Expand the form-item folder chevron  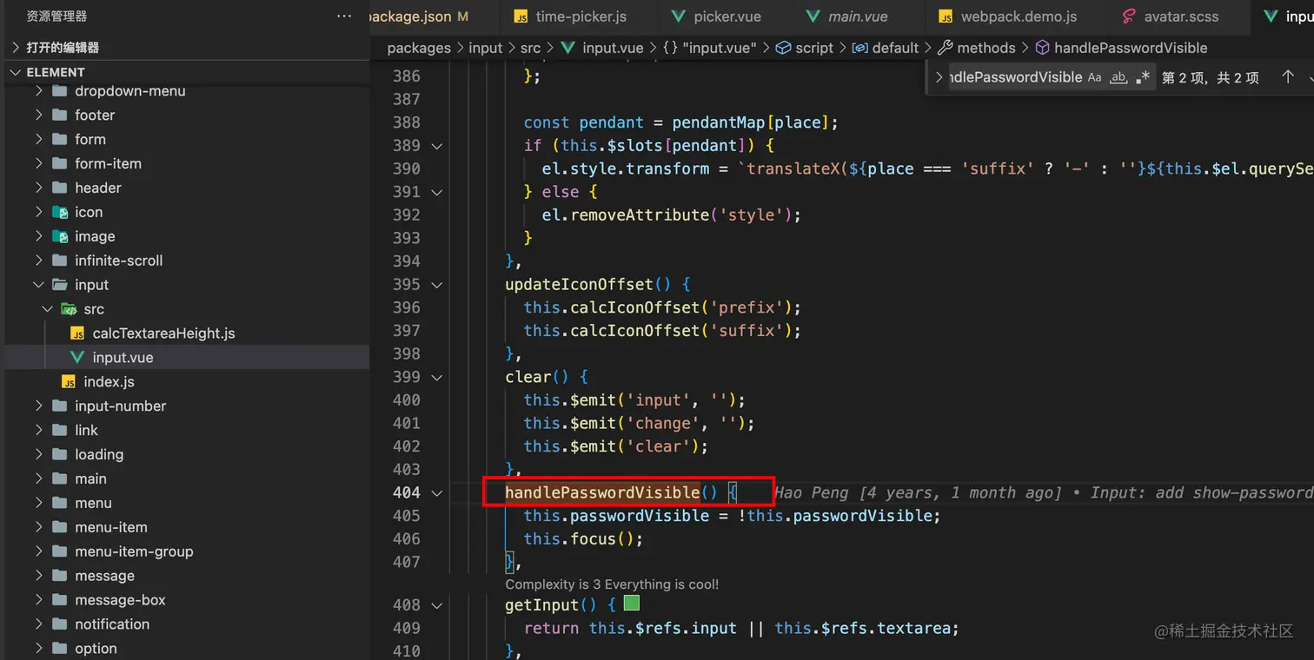click(x=38, y=163)
